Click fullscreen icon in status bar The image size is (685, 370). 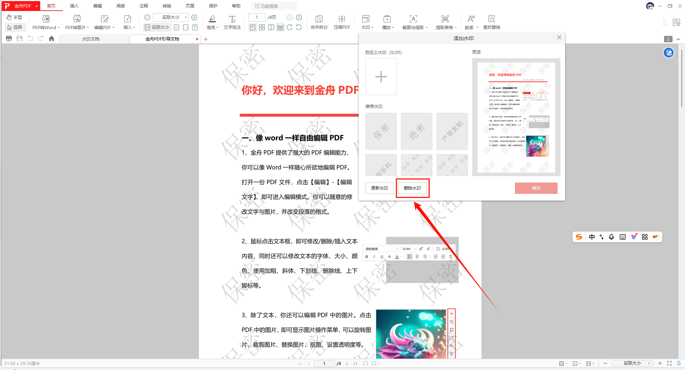pyautogui.click(x=669, y=363)
